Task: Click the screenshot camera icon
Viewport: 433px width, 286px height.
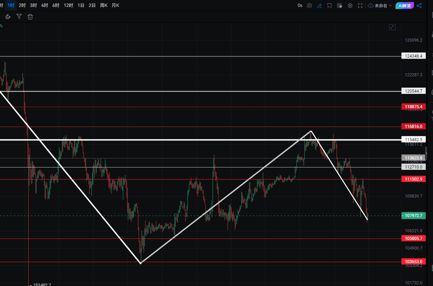Action: tap(309, 6)
